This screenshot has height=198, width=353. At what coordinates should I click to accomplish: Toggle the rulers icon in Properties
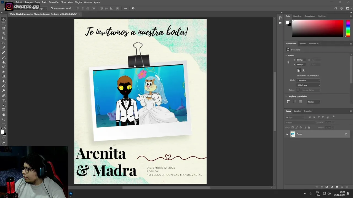(288, 102)
